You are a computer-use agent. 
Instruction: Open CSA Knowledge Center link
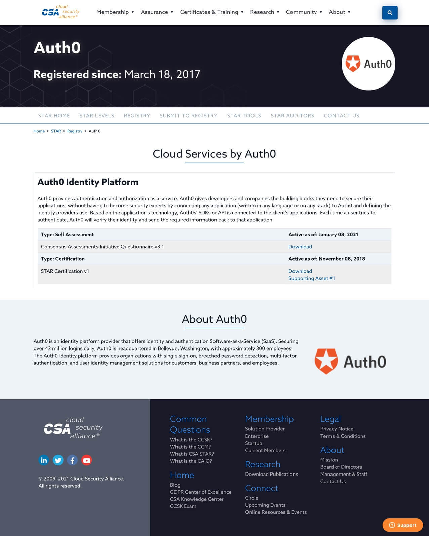197,499
